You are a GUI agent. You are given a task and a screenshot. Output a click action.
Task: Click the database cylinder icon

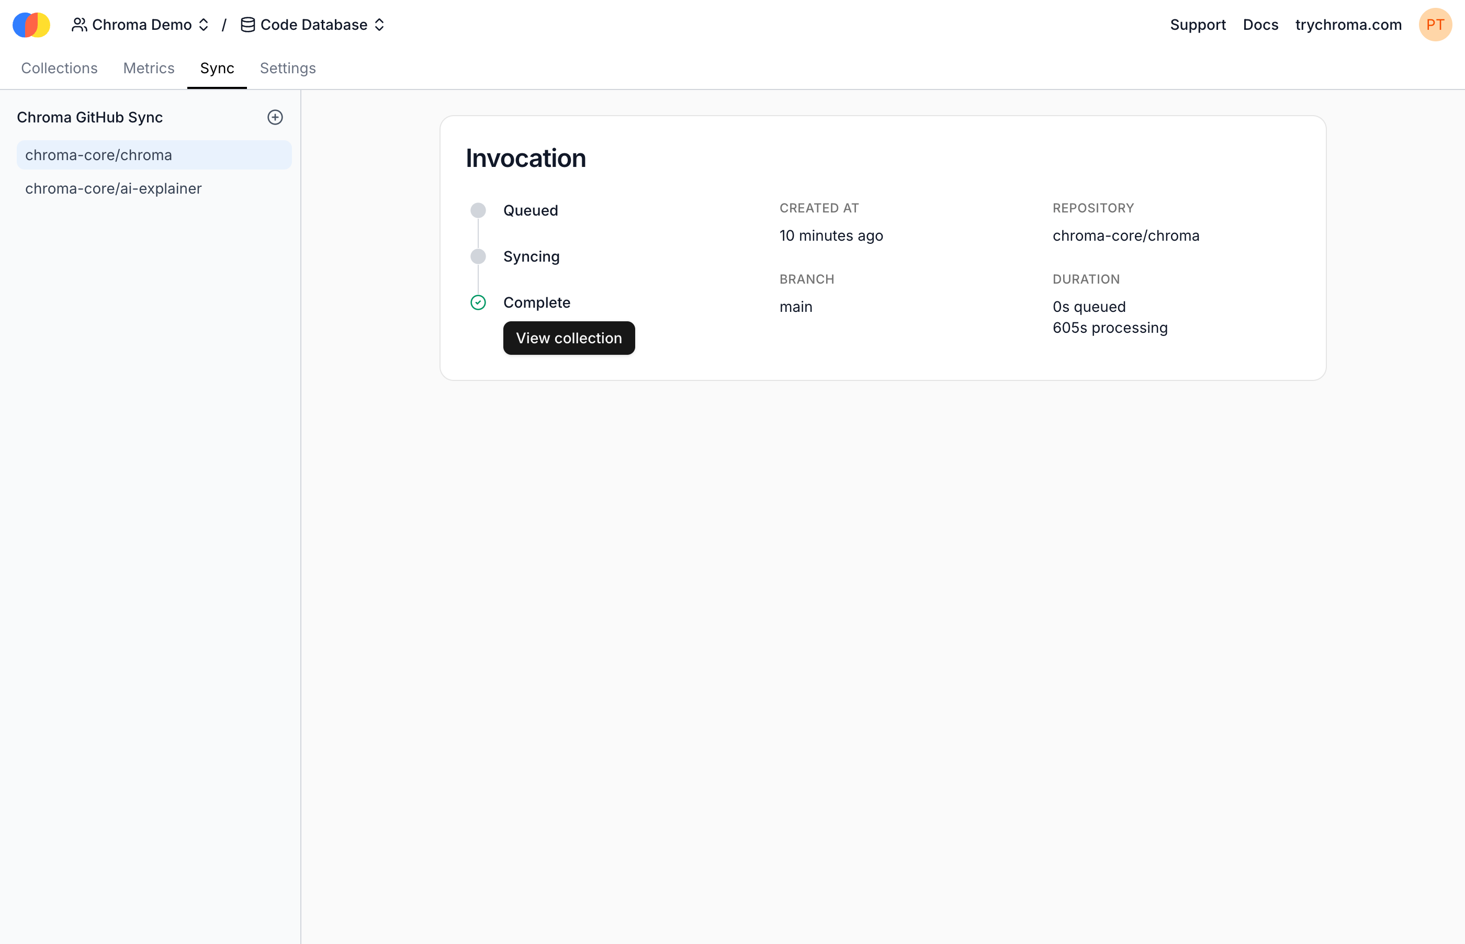coord(247,25)
